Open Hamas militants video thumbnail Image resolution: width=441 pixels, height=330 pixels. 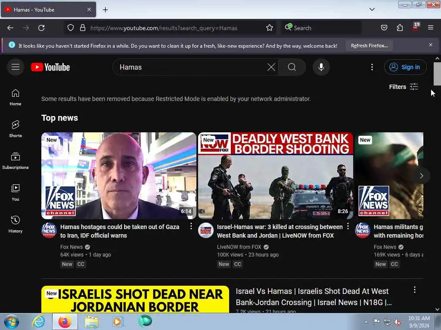click(389, 176)
